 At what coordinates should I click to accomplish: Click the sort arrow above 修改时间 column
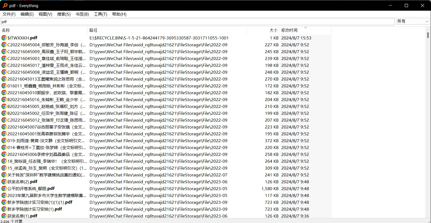tap(305, 28)
